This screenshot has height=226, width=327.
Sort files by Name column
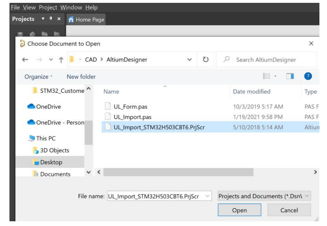(111, 92)
